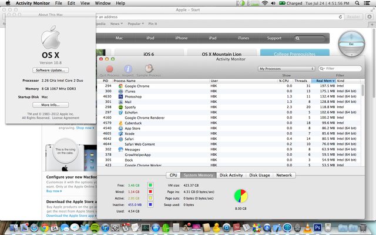The width and height of the screenshot is (376, 235).
Task: Click the Apple site search field
Action: [310, 38]
